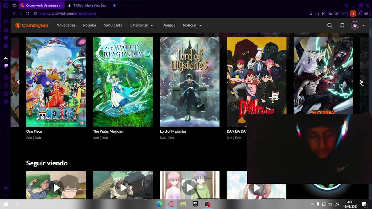This screenshot has width=372, height=209.
Task: Play first Seguir viendo episode
Action: [x=56, y=185]
